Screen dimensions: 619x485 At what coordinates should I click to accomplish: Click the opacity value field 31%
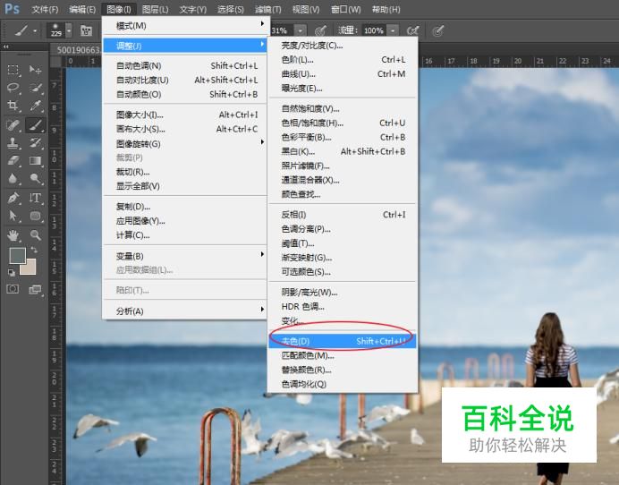(283, 30)
